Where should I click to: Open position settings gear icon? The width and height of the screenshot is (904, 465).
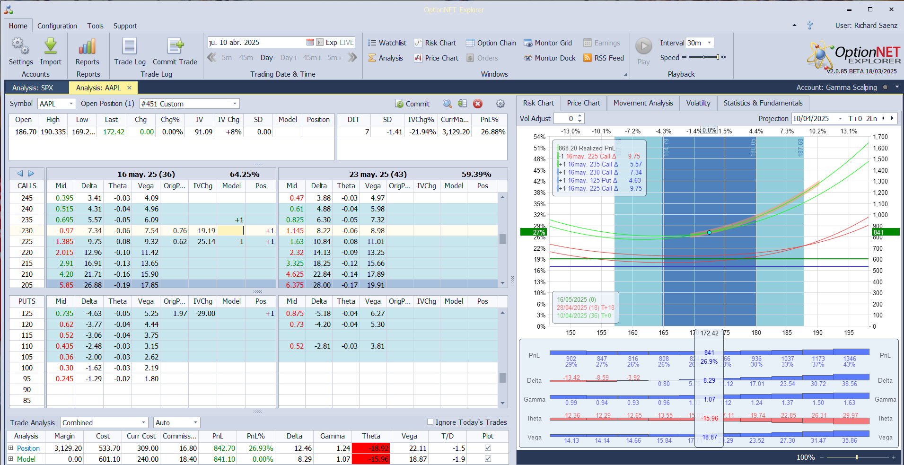pos(500,104)
